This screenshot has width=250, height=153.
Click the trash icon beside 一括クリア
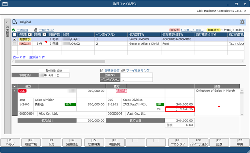36,30
